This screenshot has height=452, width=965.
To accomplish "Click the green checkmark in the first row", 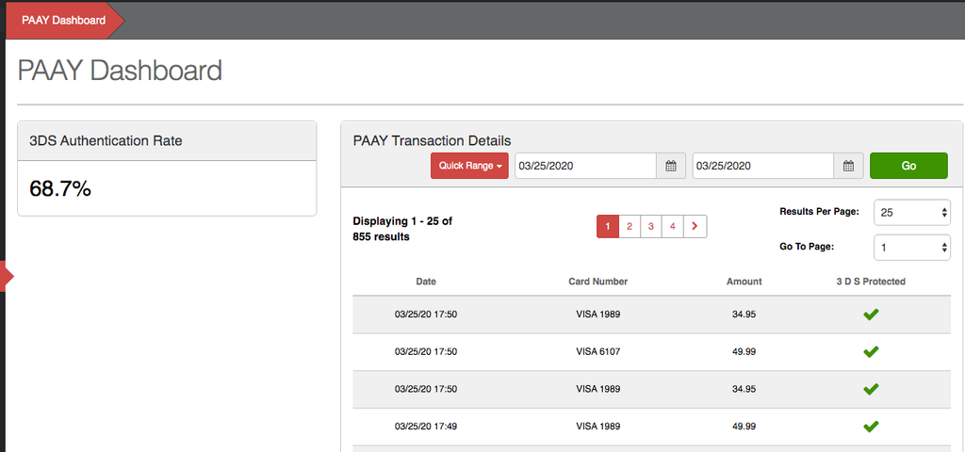I will click(x=871, y=314).
